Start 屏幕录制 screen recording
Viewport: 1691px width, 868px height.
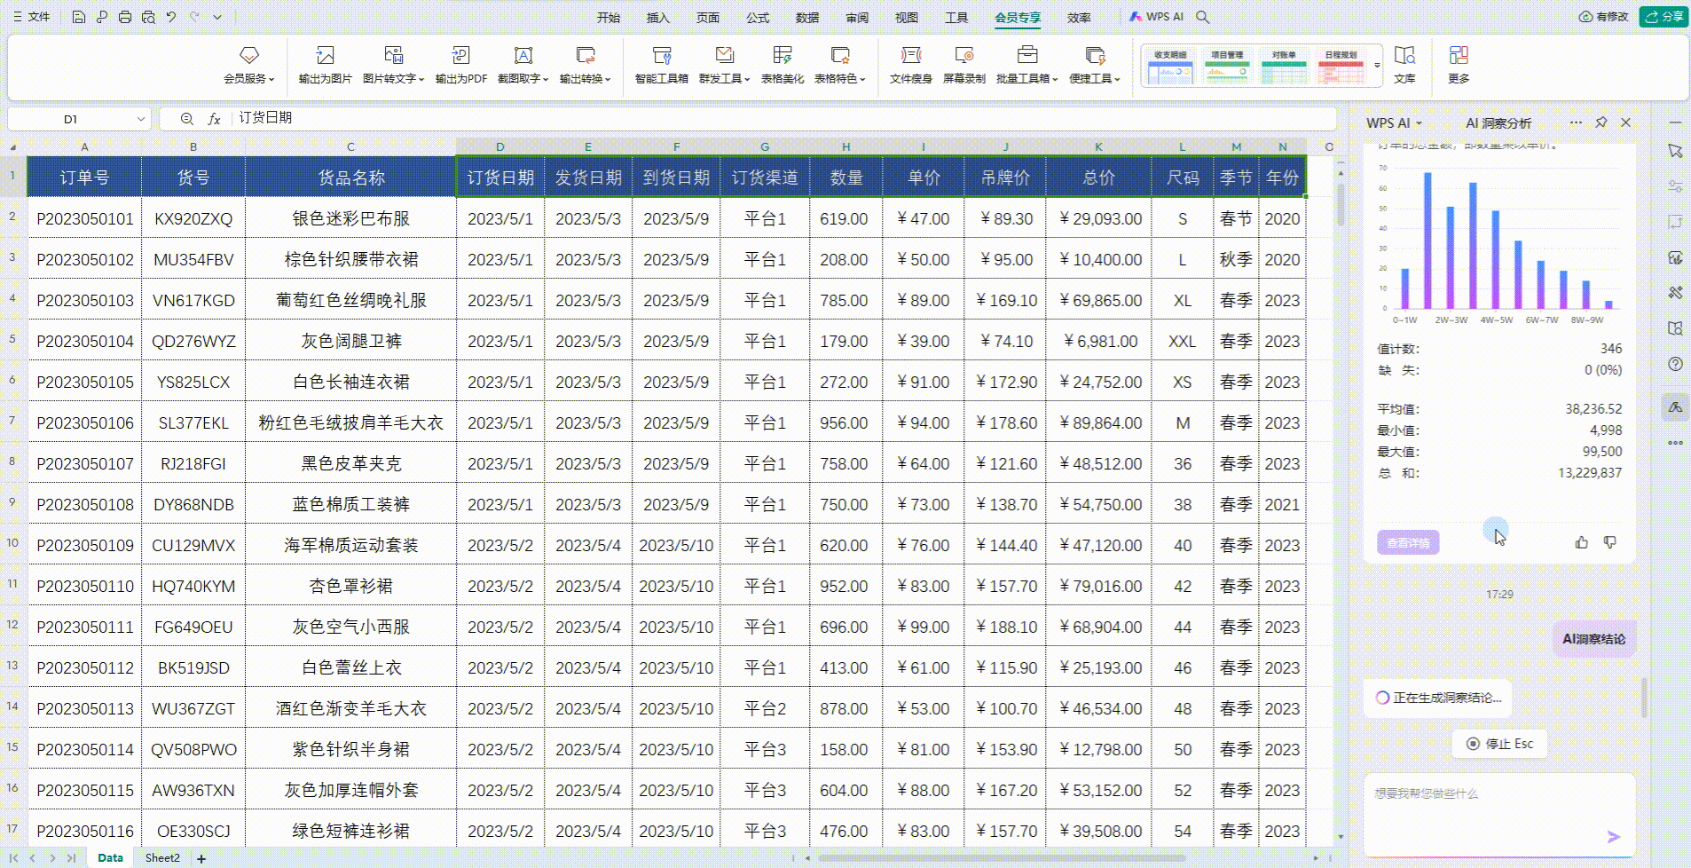pyautogui.click(x=964, y=66)
